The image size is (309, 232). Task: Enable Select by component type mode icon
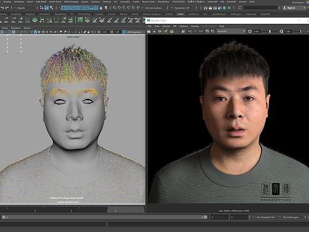coord(52,8)
